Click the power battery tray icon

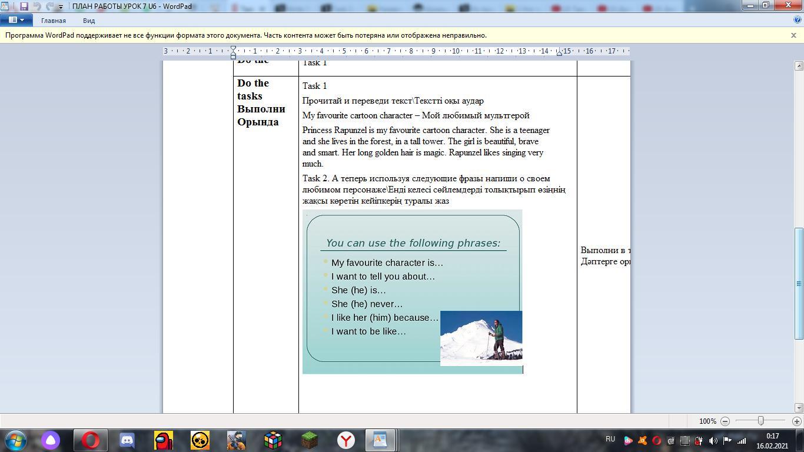699,440
